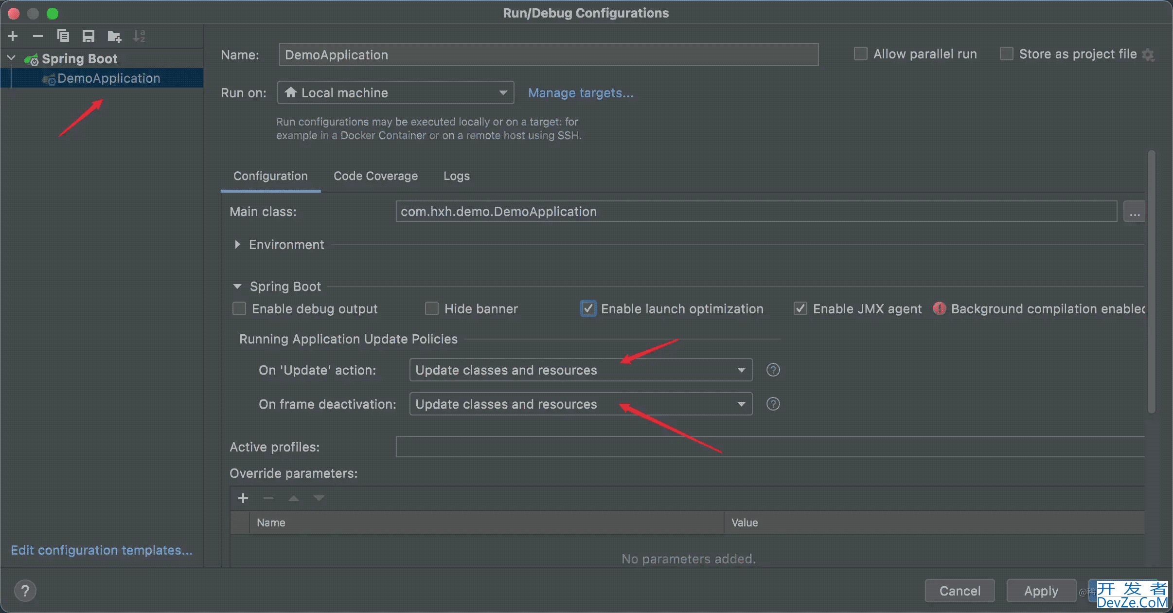Open the help question mark button
The width and height of the screenshot is (1173, 613).
click(25, 591)
